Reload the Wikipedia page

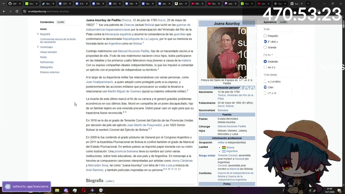click(x=17, y=11)
